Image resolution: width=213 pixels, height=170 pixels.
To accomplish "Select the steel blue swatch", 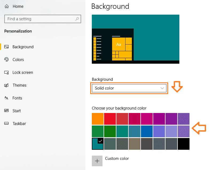I will (135, 131).
